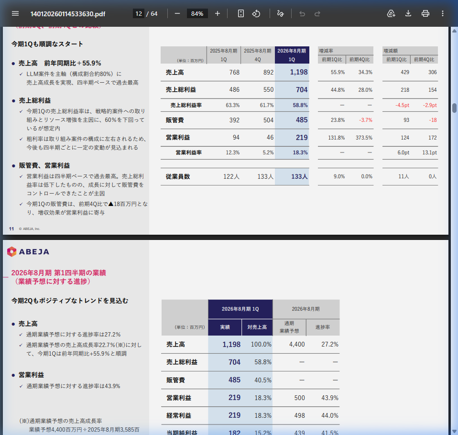458x435 pixels.
Task: Click the pink 第1四半期の業績 slide heading
Action: click(x=58, y=272)
